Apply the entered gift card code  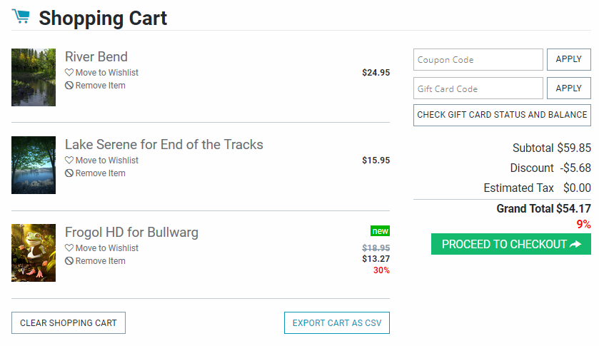pos(568,88)
